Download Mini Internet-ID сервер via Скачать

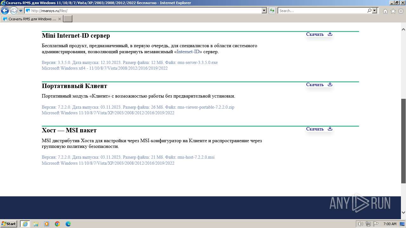(x=315, y=34)
